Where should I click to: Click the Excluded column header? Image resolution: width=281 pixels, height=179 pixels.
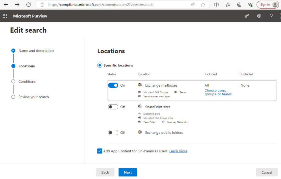coord(247,74)
